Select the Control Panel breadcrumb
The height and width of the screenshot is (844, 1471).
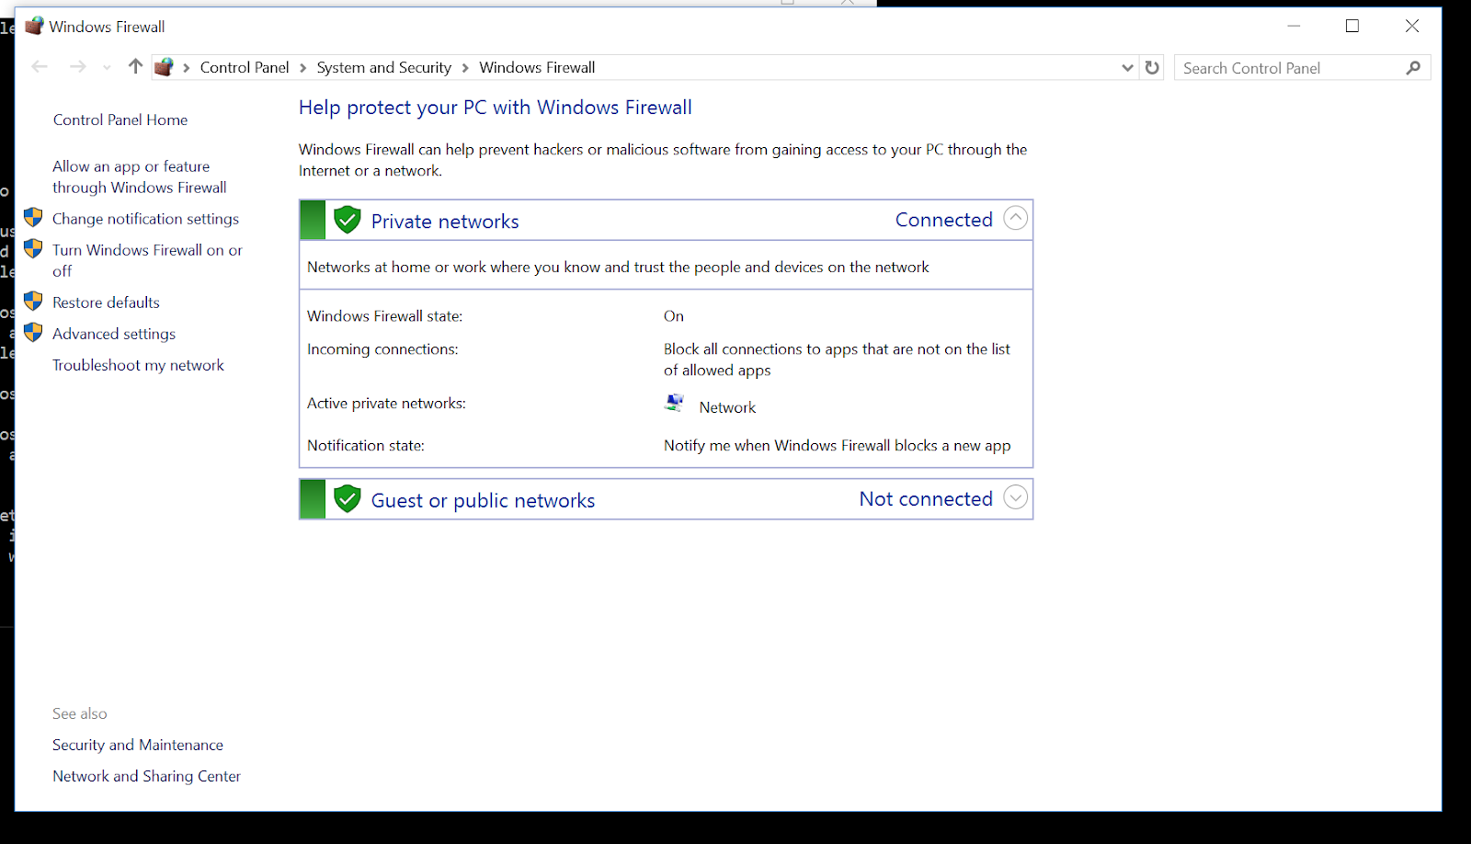(245, 67)
